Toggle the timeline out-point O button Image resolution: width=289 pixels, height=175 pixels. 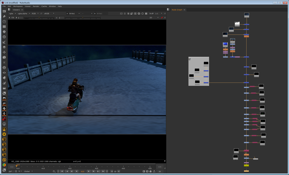click(x=107, y=171)
